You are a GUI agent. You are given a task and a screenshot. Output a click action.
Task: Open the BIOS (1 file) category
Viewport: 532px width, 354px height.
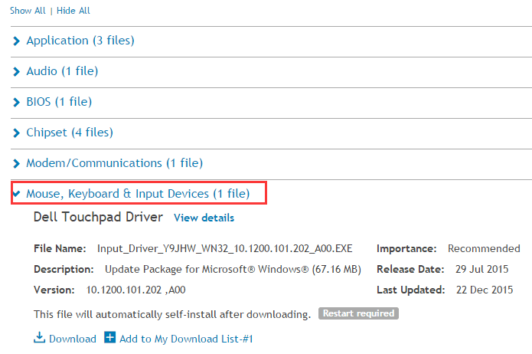59,102
